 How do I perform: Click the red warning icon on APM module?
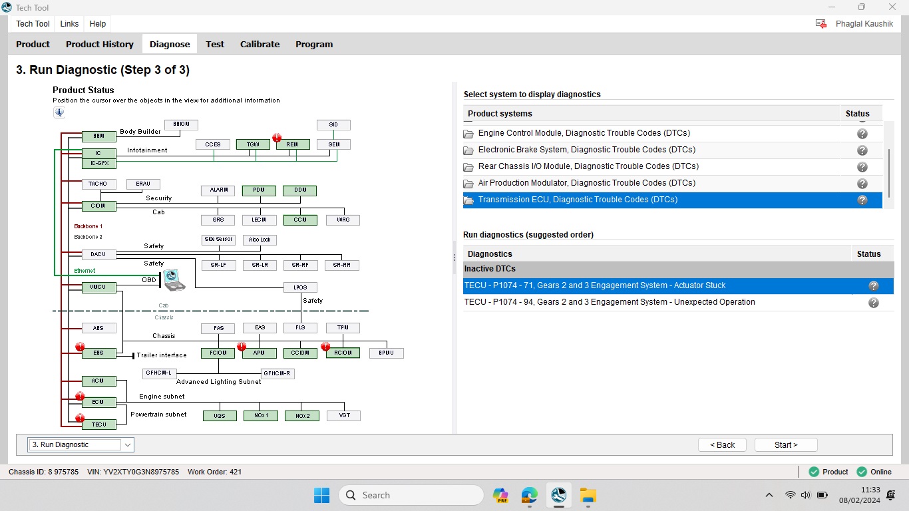(x=242, y=347)
